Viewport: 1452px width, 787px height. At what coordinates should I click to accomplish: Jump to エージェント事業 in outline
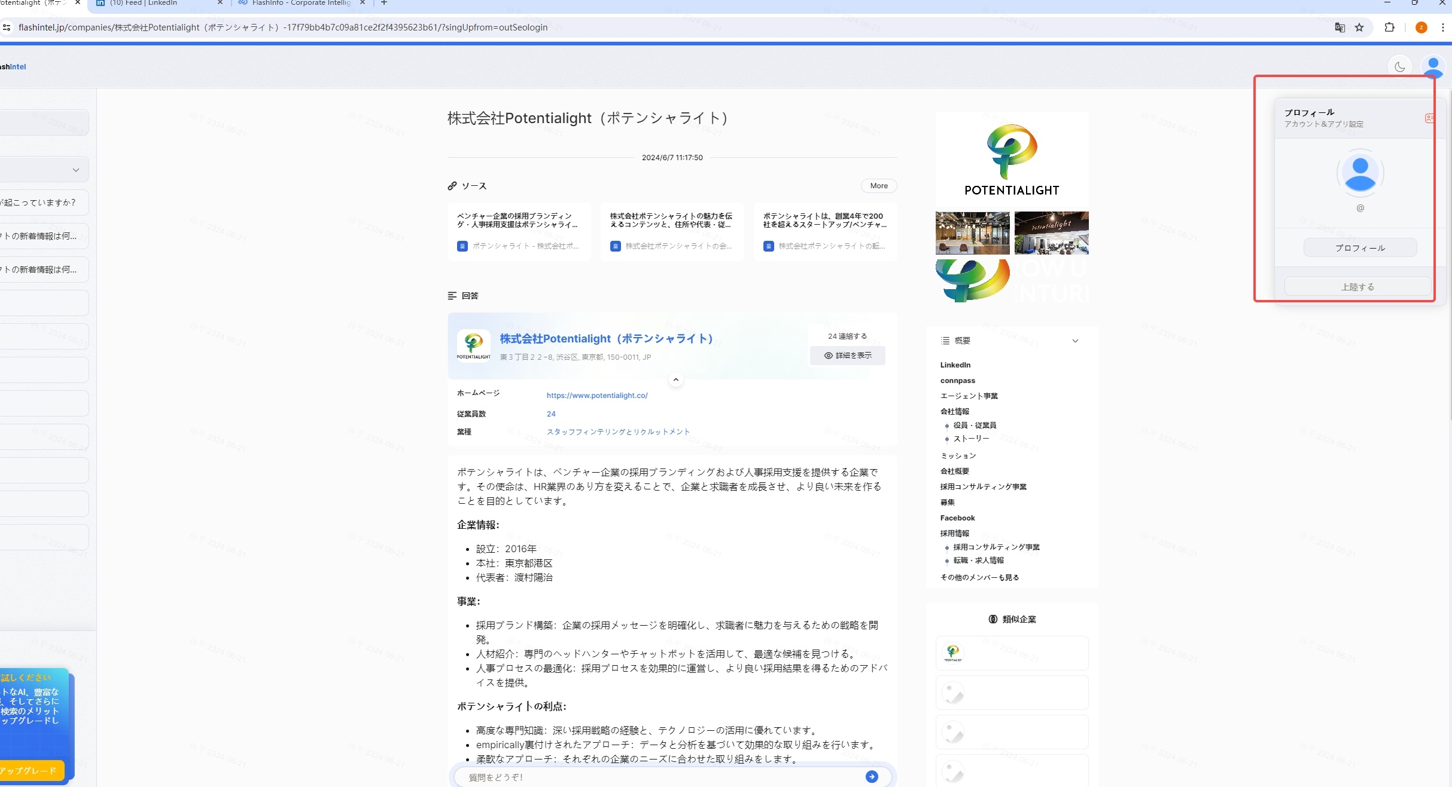pos(969,396)
